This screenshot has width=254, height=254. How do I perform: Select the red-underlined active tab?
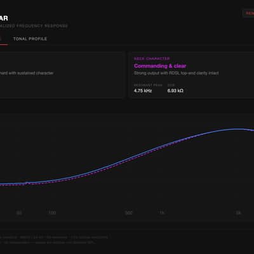click(4, 39)
